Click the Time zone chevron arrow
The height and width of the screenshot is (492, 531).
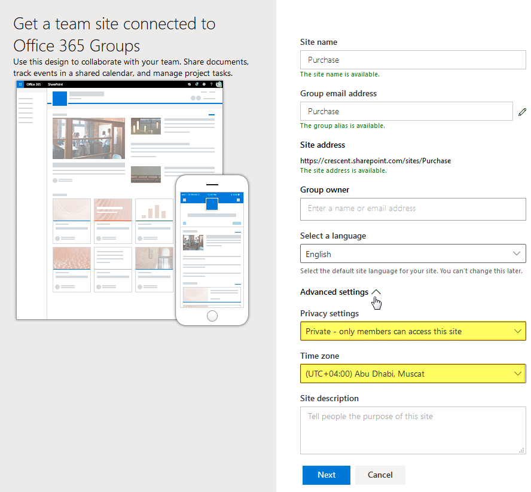(x=517, y=374)
